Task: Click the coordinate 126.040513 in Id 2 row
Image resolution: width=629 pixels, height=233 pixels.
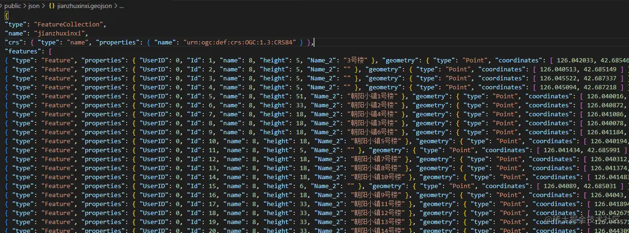Action: [x=559, y=69]
